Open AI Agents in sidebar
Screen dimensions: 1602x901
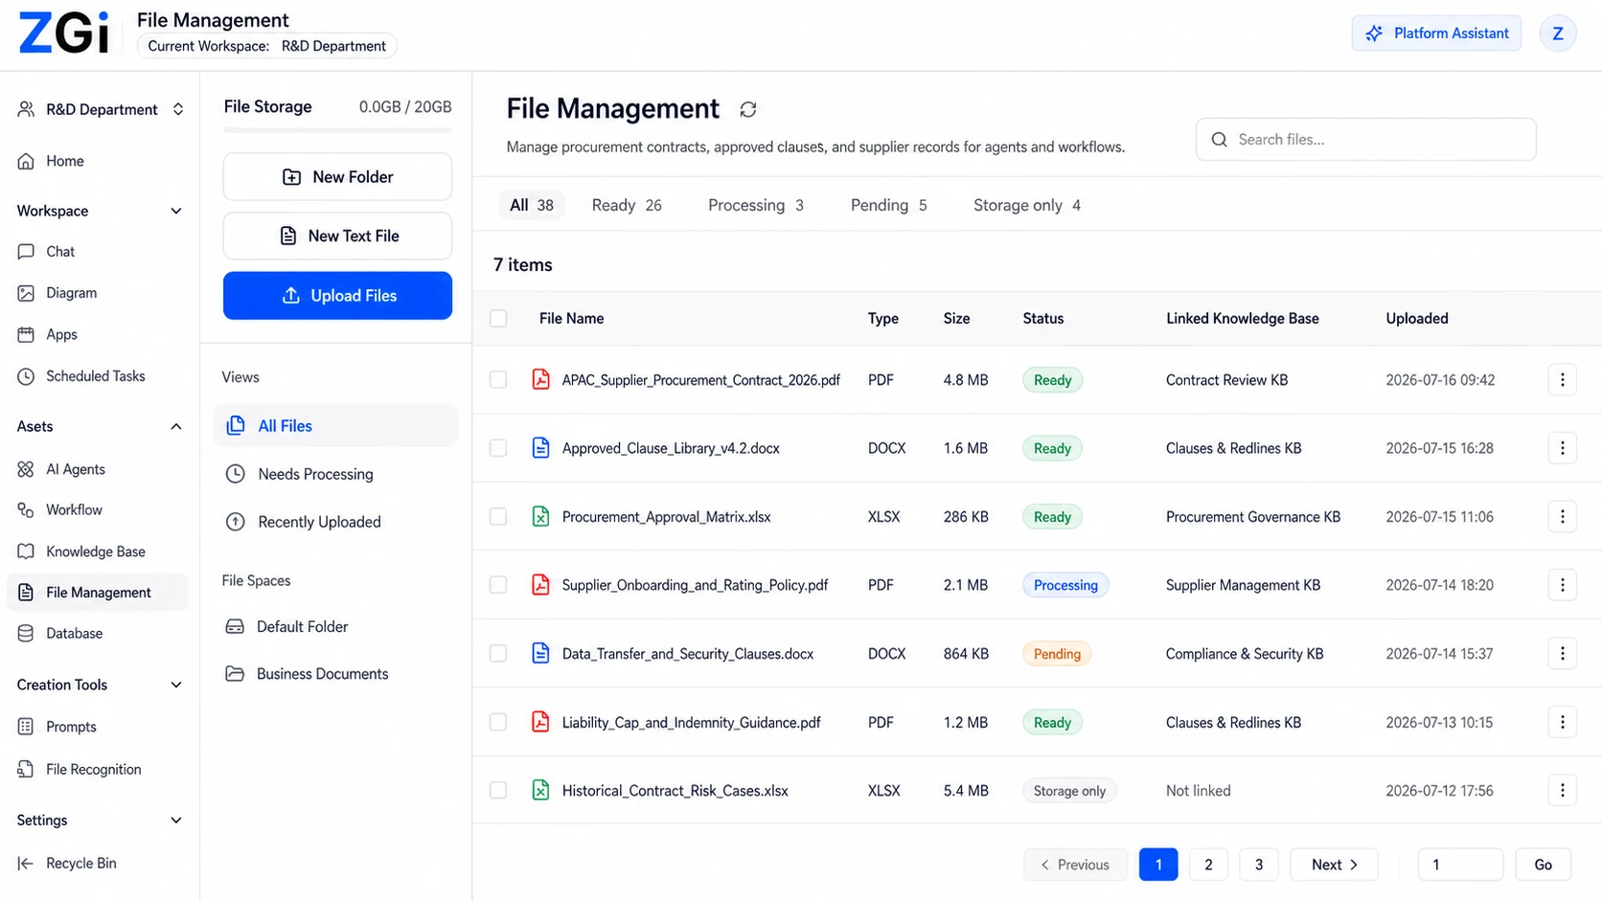pos(75,469)
